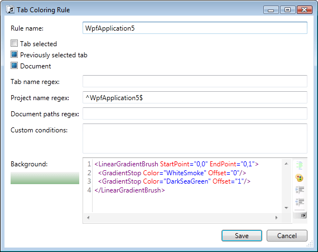The width and height of the screenshot is (318, 252).
Task: Save the tab coloring rule
Action: (x=242, y=236)
